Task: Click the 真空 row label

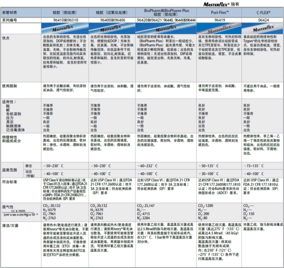Action: (10, 122)
